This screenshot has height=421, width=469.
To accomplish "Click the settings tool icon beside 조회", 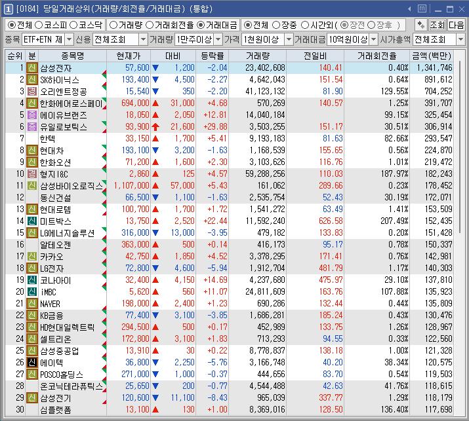I will point(420,25).
